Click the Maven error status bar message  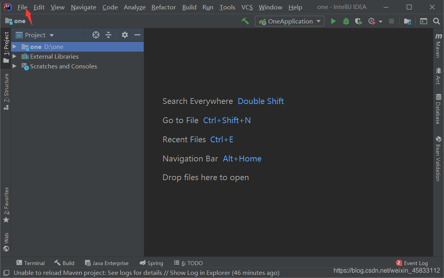point(146,273)
